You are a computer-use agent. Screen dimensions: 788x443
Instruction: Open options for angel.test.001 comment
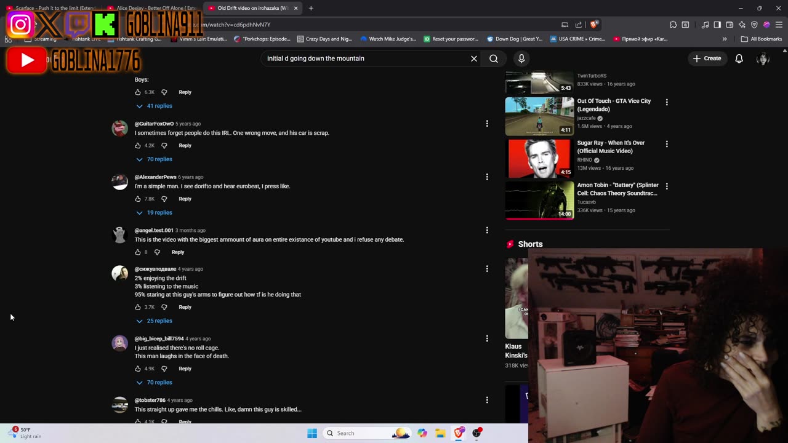(487, 230)
